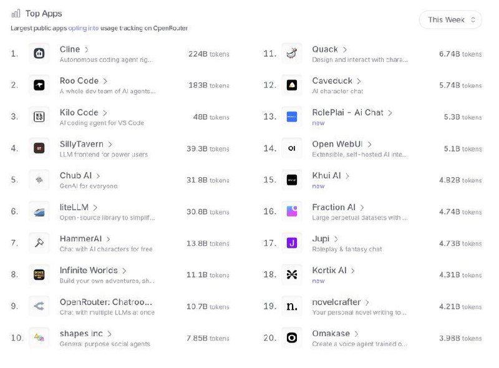Click the 'new' label under Kortix AI

coord(318,281)
